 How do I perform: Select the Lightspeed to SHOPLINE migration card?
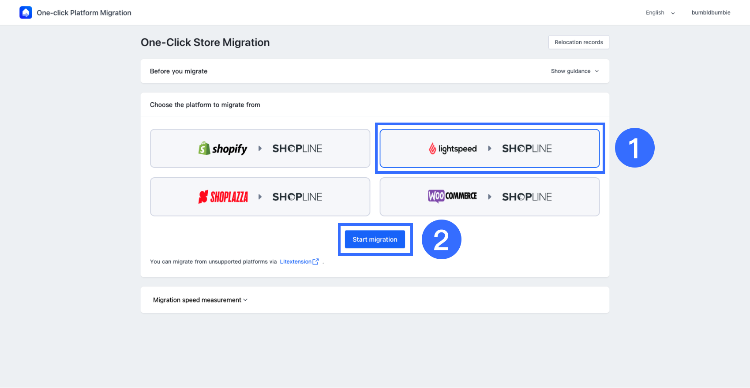489,148
